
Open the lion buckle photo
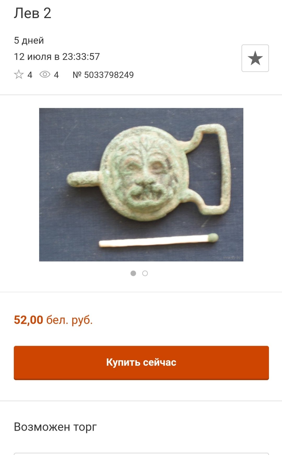(141, 185)
